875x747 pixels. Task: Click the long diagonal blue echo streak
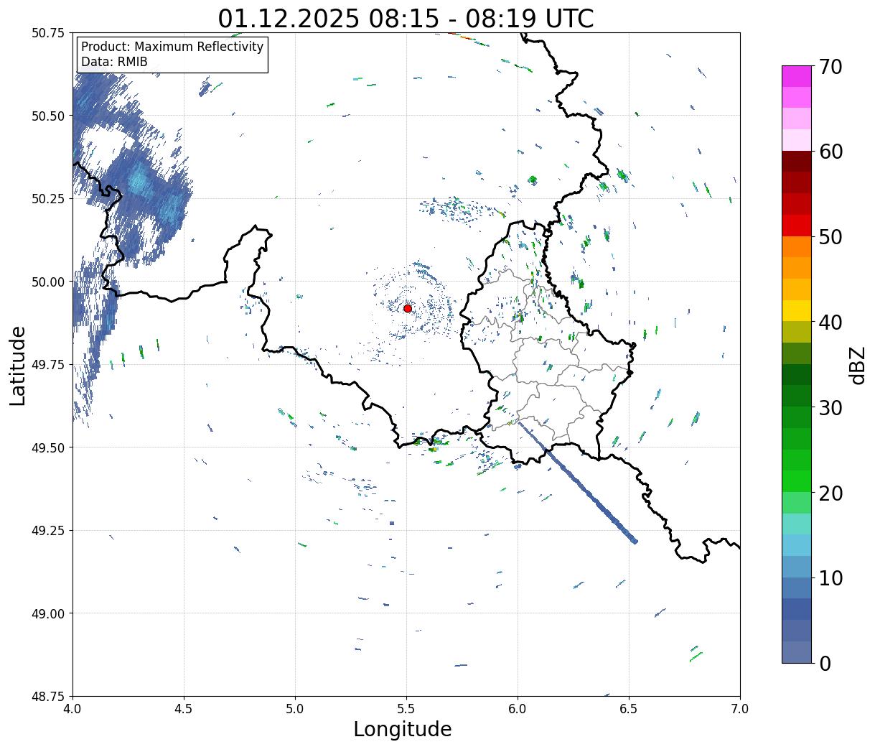[577, 481]
